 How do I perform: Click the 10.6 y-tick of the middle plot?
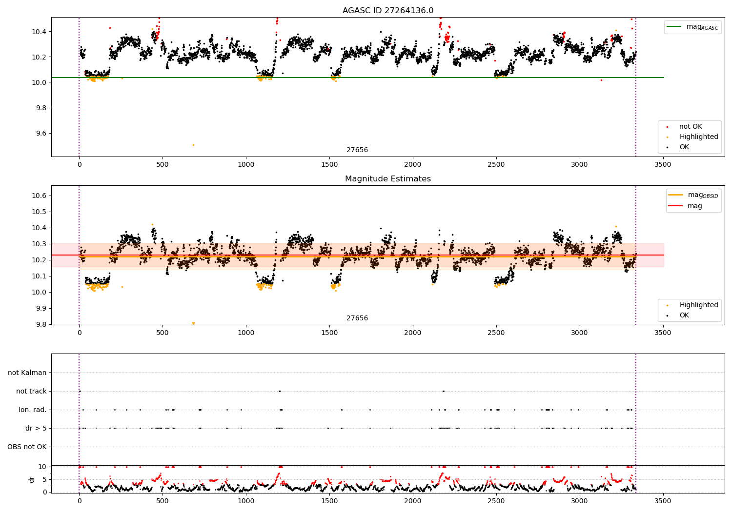39,196
